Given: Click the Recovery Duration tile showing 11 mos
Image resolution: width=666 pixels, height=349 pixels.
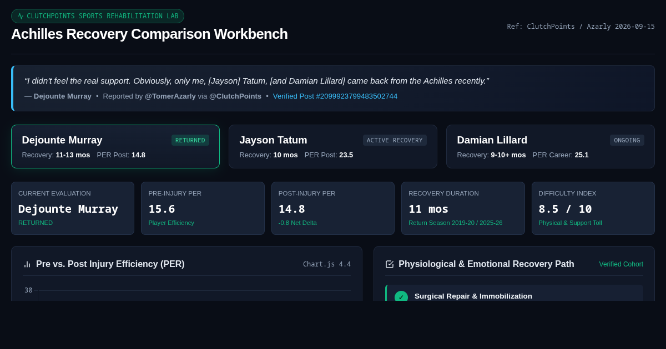Looking at the screenshot, I should 463,208.
